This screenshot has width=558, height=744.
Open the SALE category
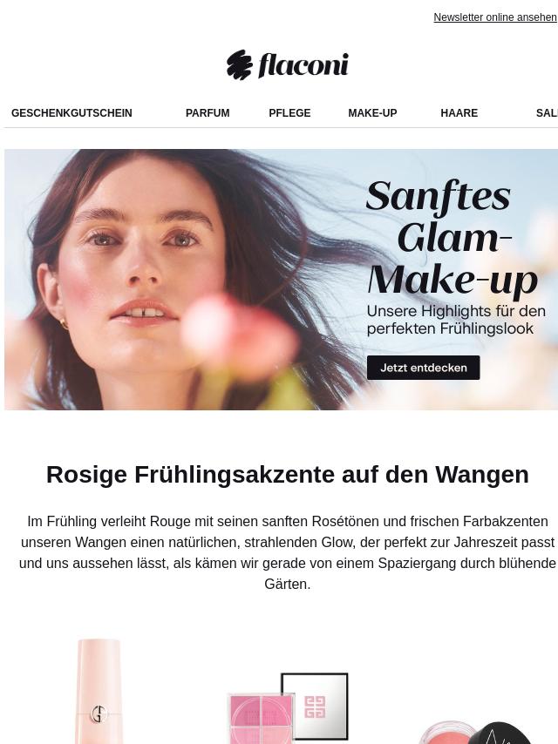pyautogui.click(x=547, y=113)
